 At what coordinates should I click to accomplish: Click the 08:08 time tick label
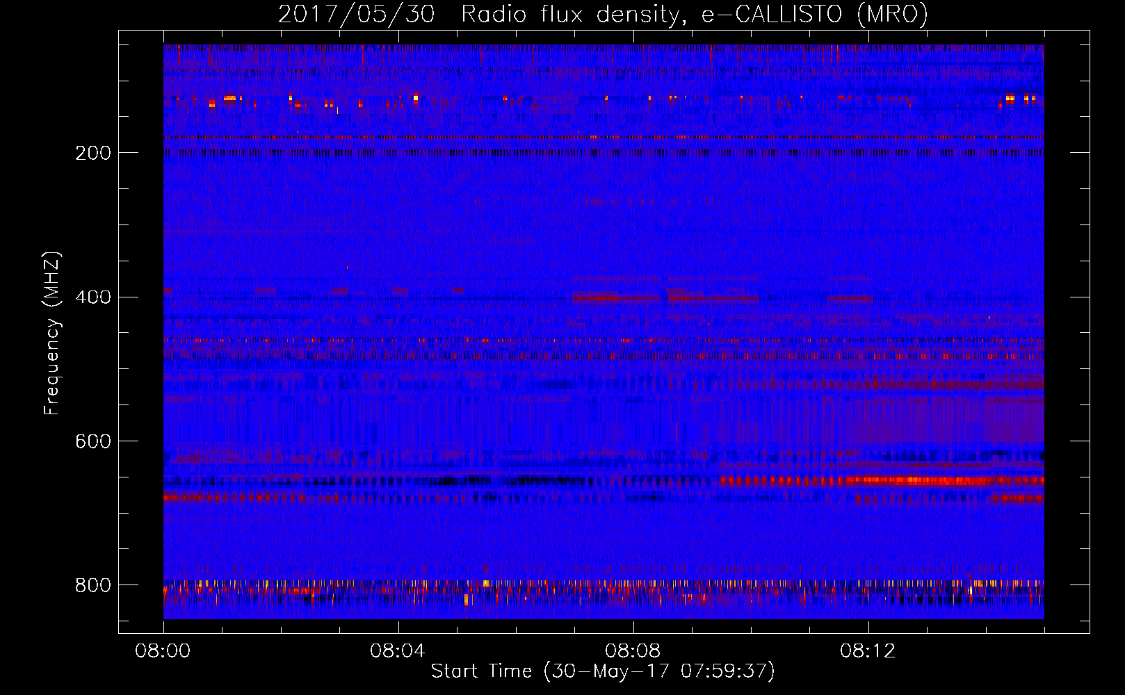click(633, 651)
